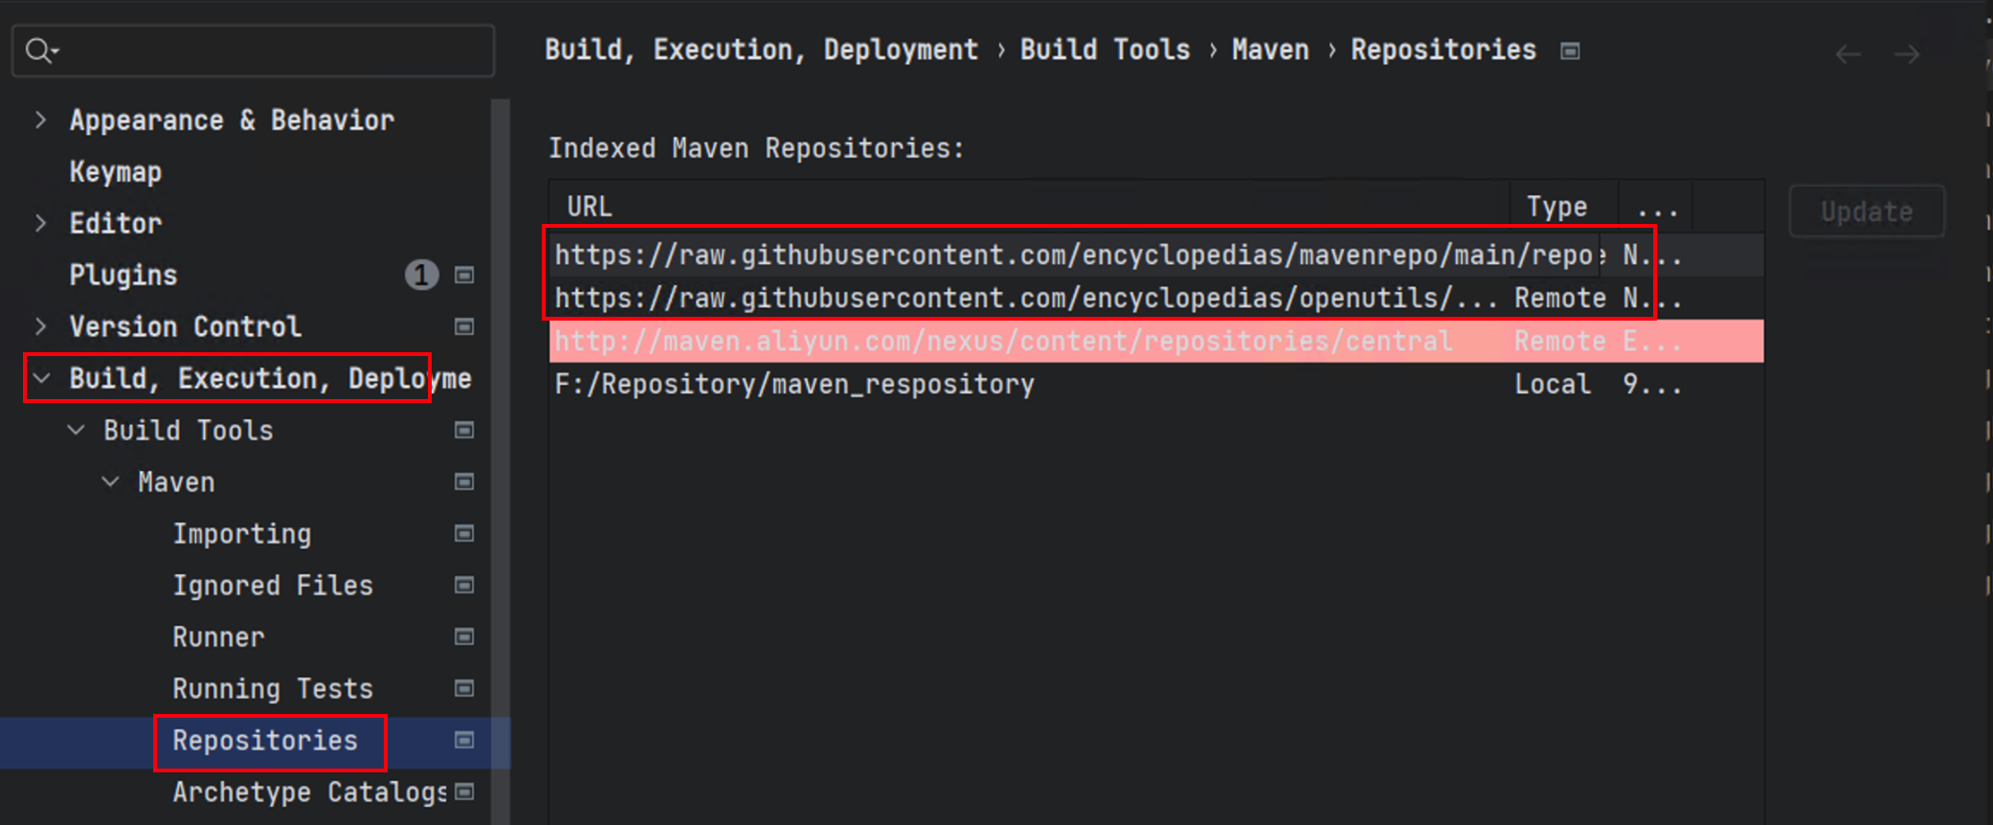The image size is (1993, 825).
Task: Collapse the Maven tree node
Action: point(111,482)
